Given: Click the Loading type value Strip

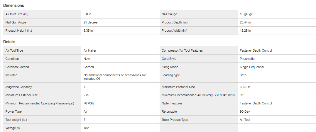Looking at the screenshot, I should [243, 75].
